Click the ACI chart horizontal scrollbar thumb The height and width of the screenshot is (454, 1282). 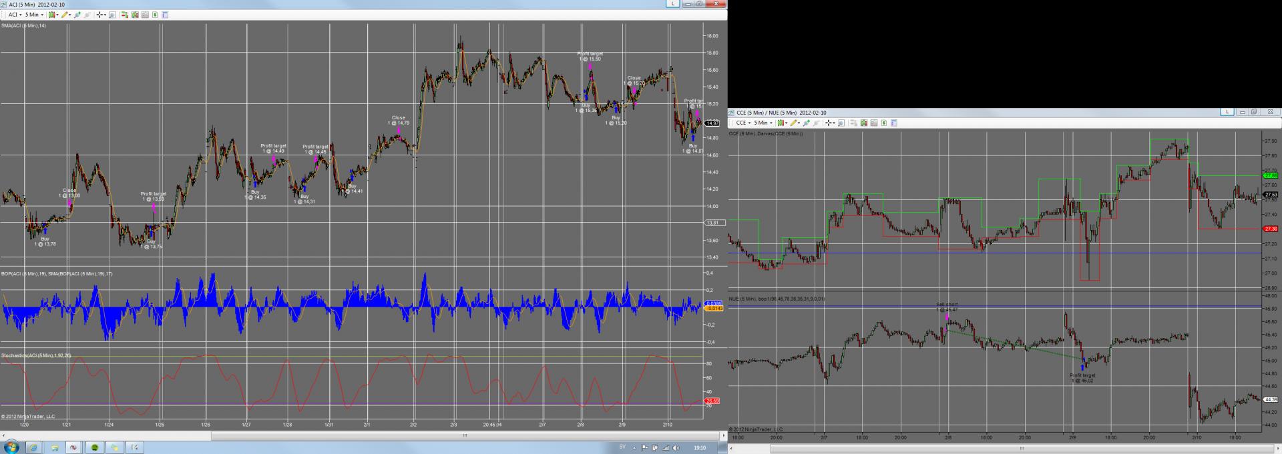pos(465,435)
